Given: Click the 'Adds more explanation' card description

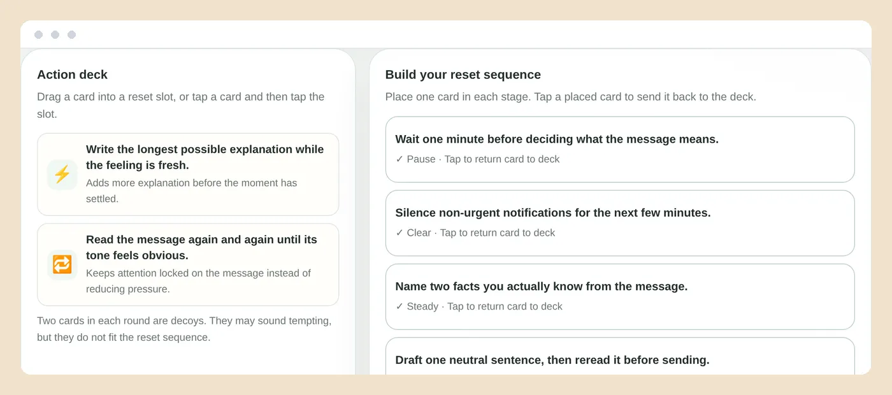Looking at the screenshot, I should click(192, 190).
